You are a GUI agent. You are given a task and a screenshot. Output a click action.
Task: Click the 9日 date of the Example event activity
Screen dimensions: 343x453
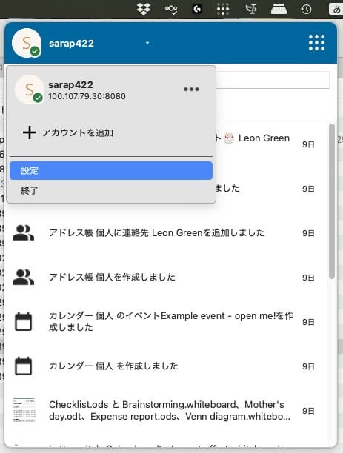pos(308,322)
